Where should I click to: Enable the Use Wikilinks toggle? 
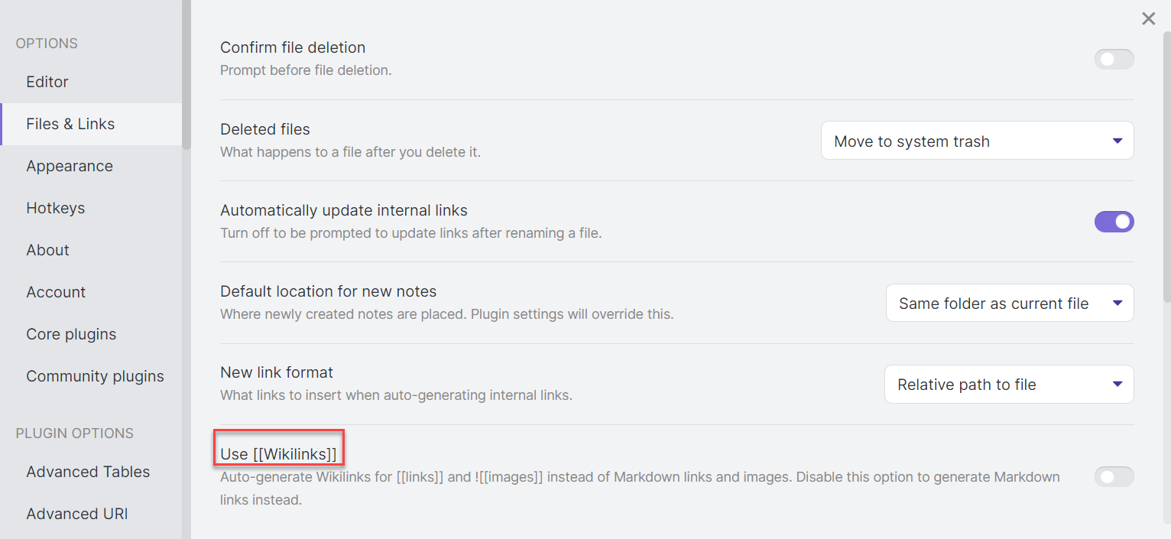pos(1114,476)
